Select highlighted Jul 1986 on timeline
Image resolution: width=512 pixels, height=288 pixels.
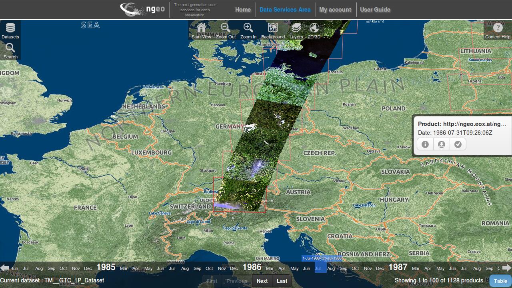(x=320, y=267)
